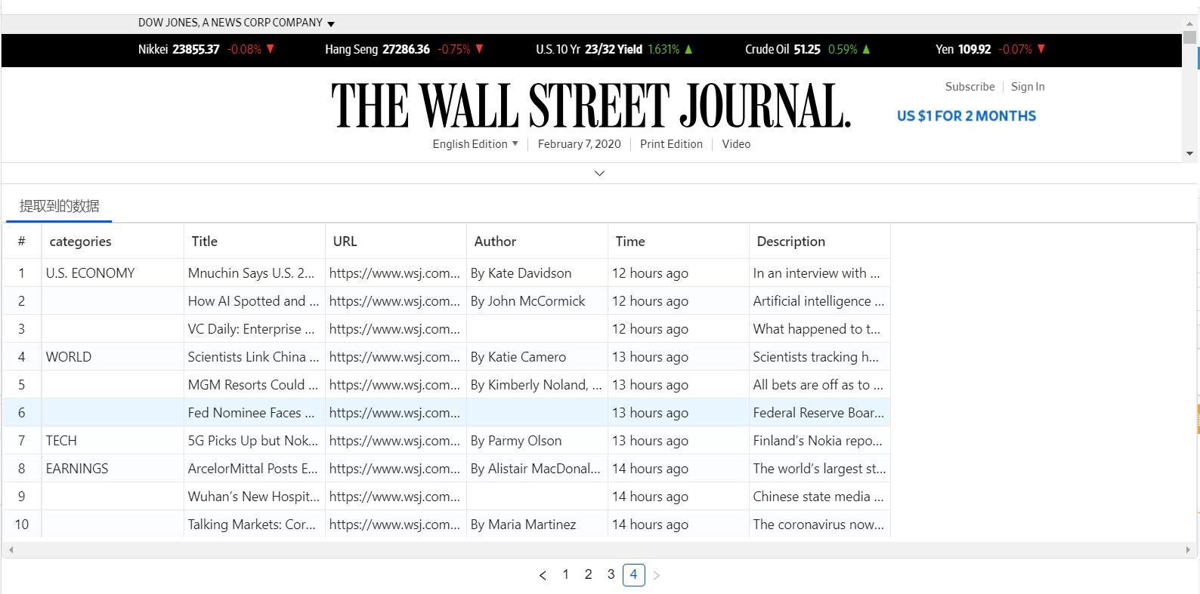
Task: Click title 'Talking Markets: Cor...'
Action: click(x=252, y=525)
